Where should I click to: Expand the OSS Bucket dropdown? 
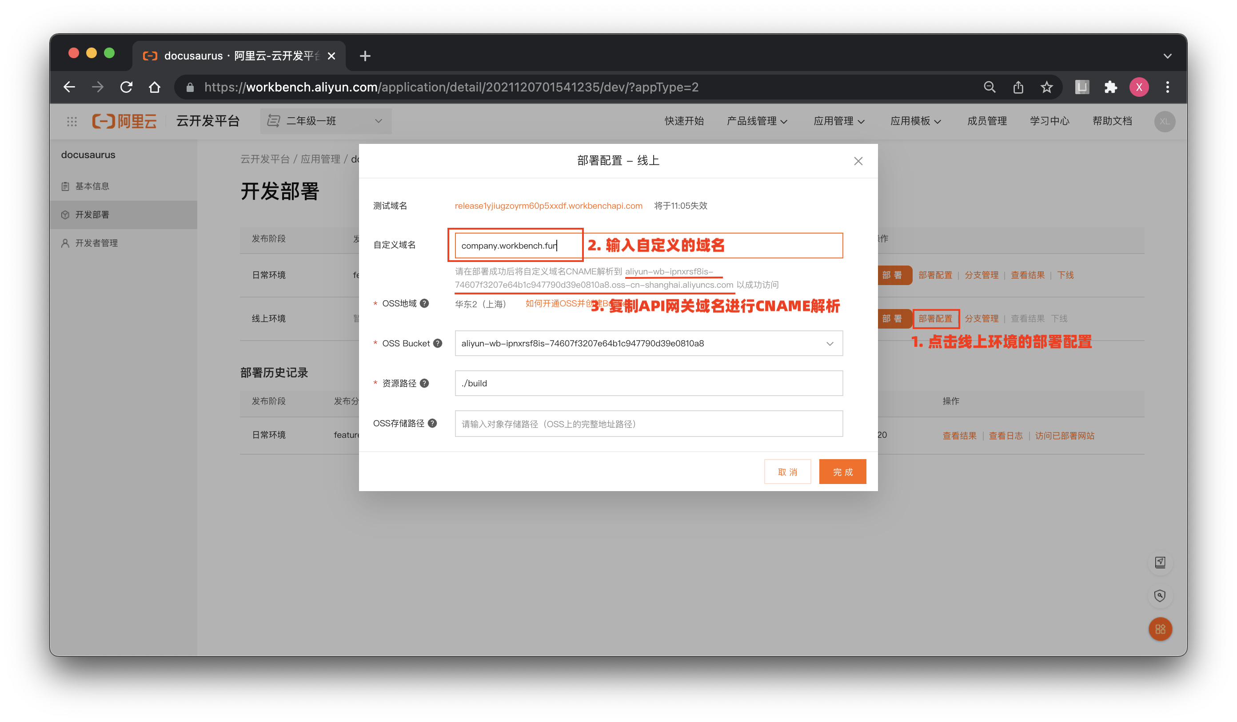tap(830, 343)
